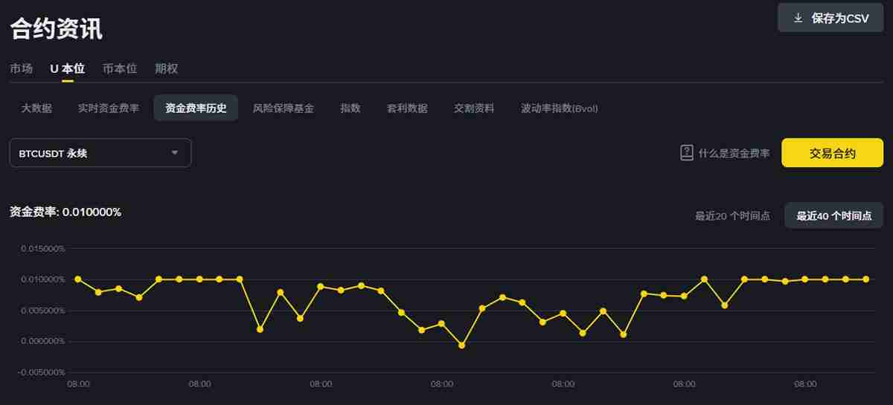Go to 实时资金费率
The image size is (893, 405).
point(108,108)
